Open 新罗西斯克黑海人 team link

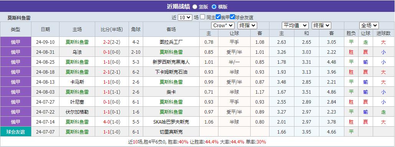click(x=171, y=62)
